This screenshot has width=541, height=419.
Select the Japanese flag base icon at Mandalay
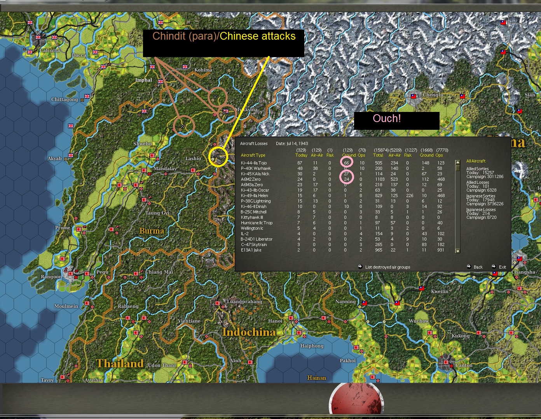[144, 170]
